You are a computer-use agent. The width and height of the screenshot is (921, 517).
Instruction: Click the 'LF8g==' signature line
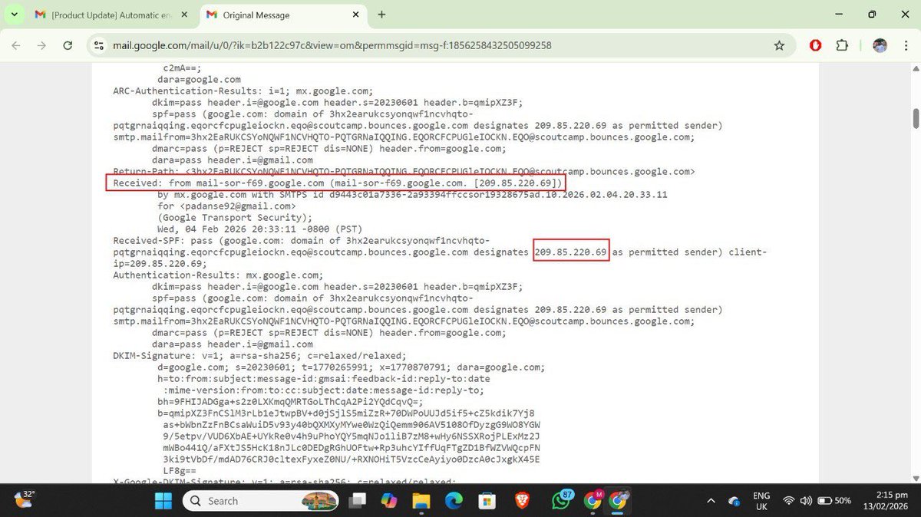coord(180,471)
